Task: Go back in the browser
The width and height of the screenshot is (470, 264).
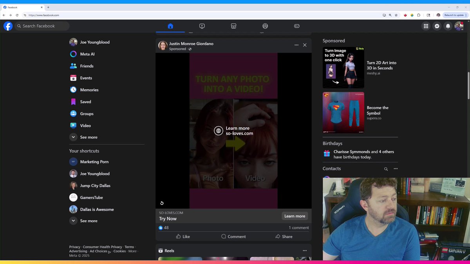Action: coord(4,15)
